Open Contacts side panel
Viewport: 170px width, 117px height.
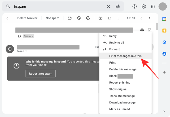(x=164, y=54)
